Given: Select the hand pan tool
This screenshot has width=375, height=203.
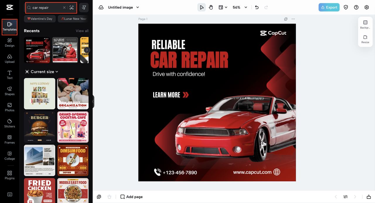Looking at the screenshot, I should [x=211, y=7].
